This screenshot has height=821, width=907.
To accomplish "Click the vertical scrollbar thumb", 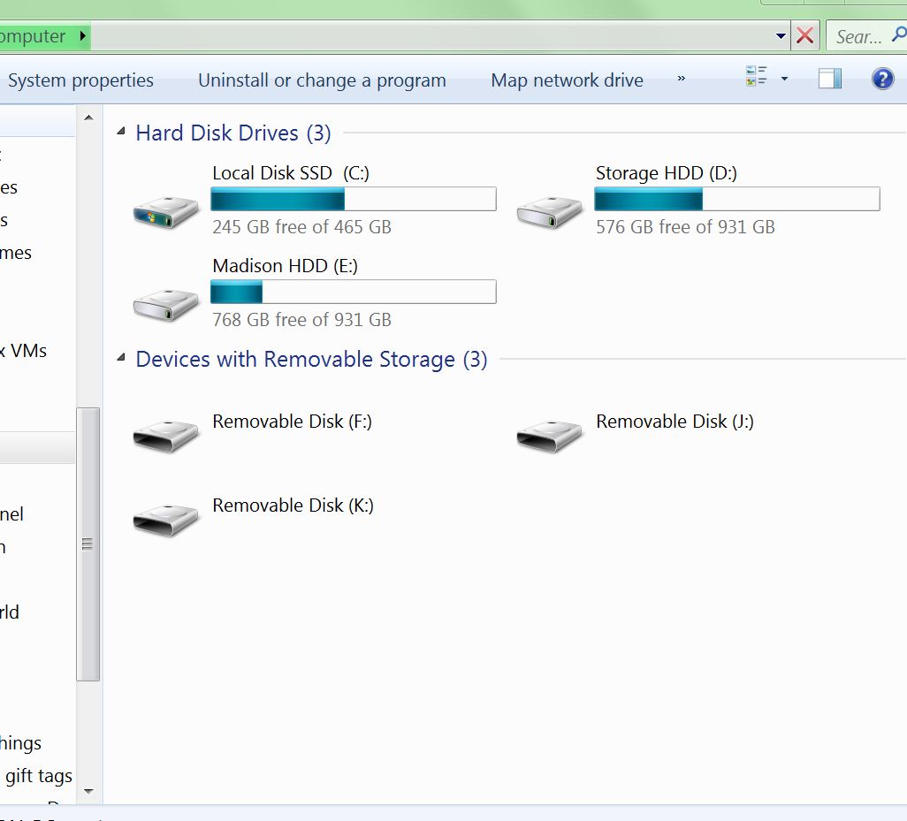I will point(88,544).
